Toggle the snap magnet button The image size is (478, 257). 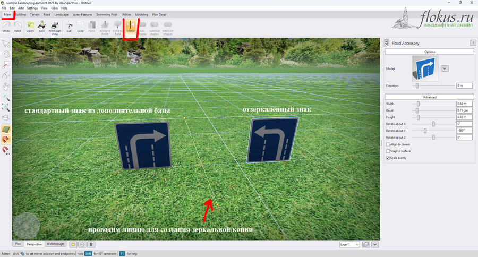(6, 140)
